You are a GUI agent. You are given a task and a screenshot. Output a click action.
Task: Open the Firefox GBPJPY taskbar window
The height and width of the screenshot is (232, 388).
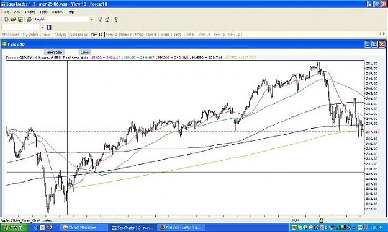(x=181, y=227)
